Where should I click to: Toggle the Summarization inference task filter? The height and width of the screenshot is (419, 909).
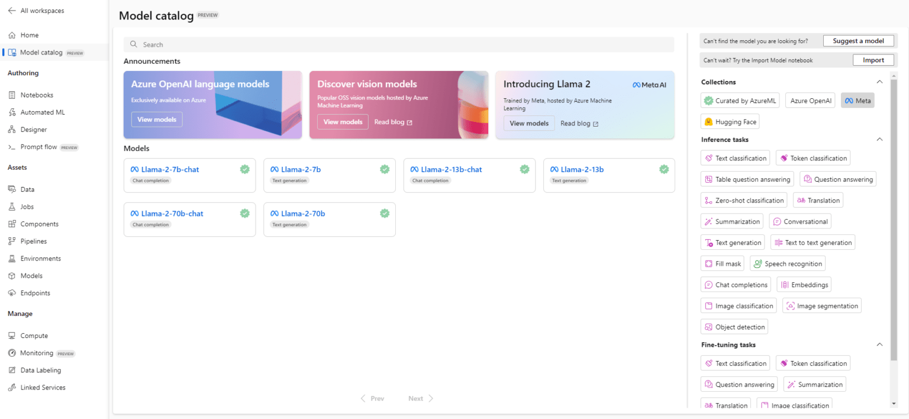732,221
